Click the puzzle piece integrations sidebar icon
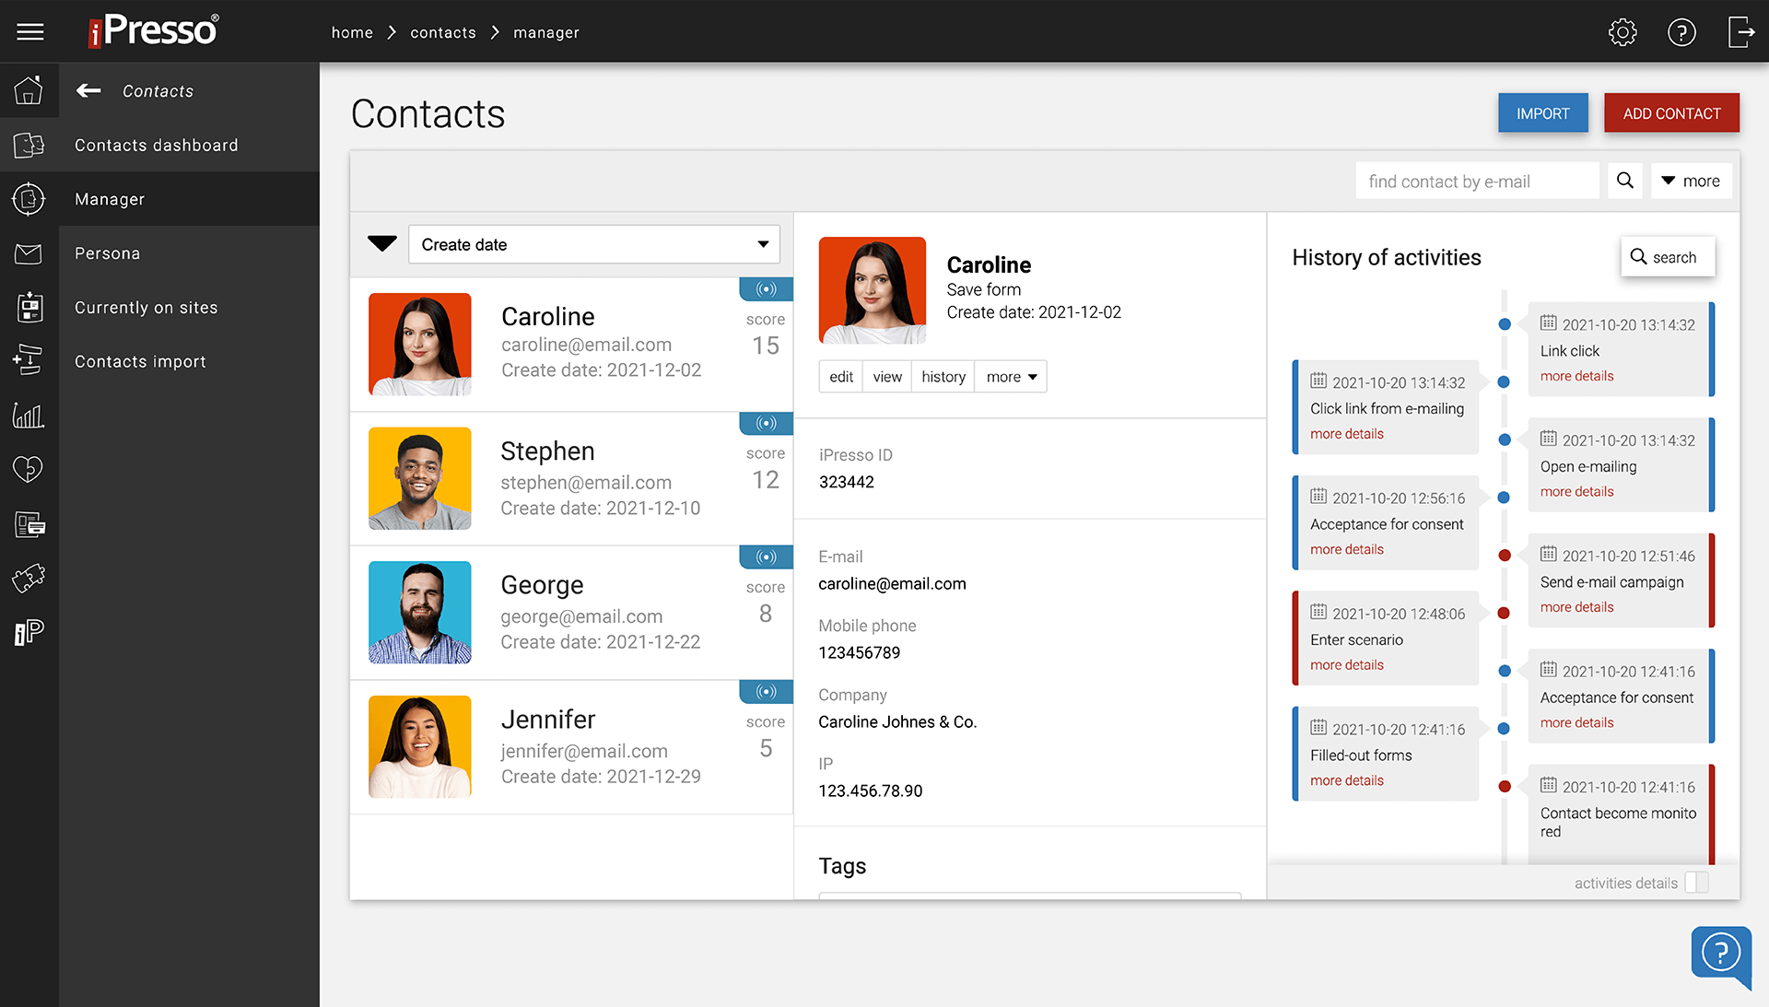This screenshot has width=1769, height=1007. [29, 578]
